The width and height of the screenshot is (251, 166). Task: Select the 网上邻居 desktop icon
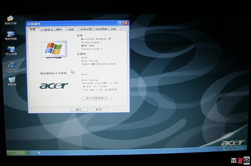tap(11, 51)
